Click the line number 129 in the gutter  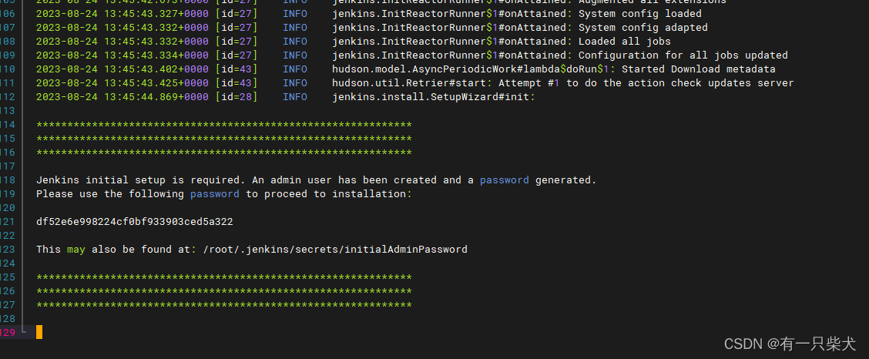coord(8,332)
